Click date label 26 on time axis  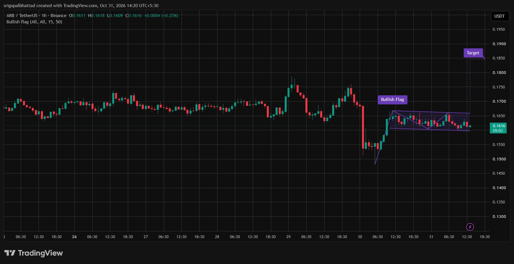74,237
